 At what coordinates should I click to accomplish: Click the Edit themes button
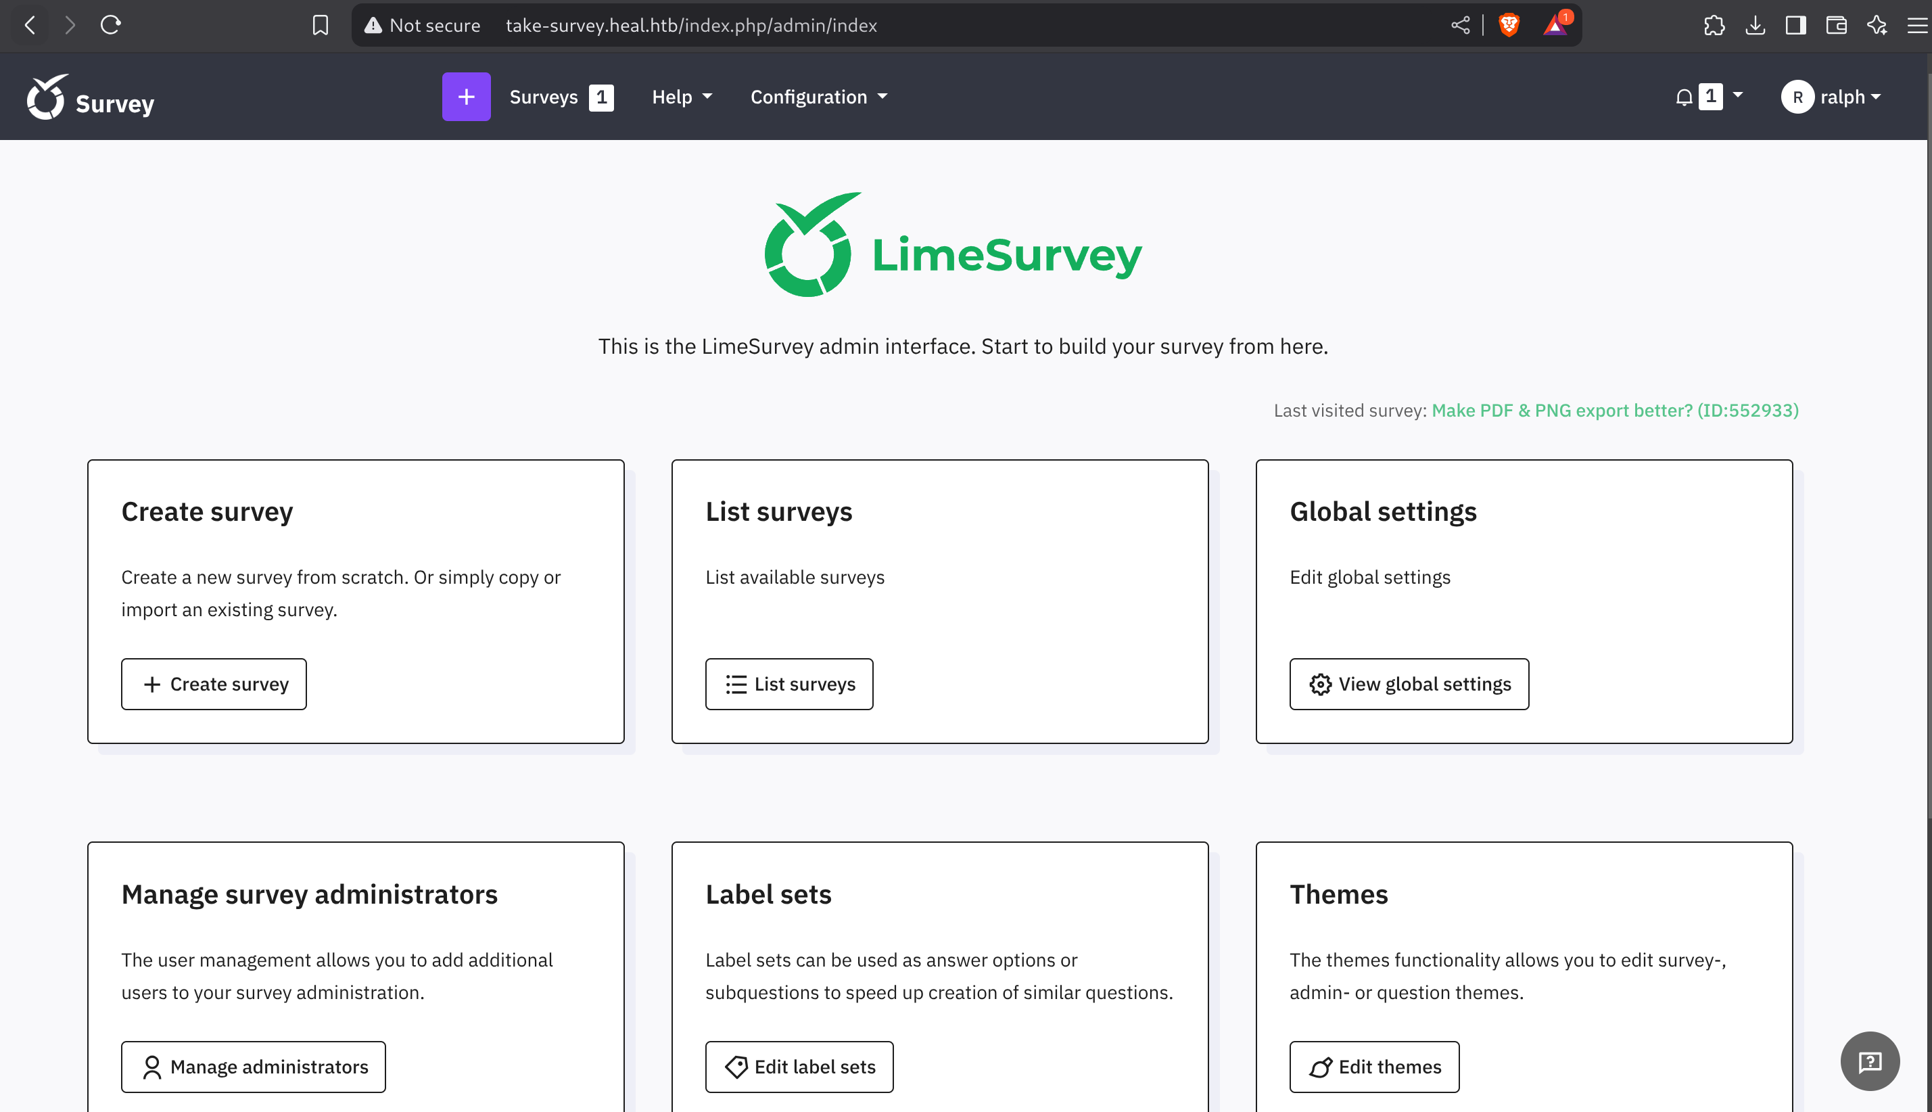click(1374, 1067)
